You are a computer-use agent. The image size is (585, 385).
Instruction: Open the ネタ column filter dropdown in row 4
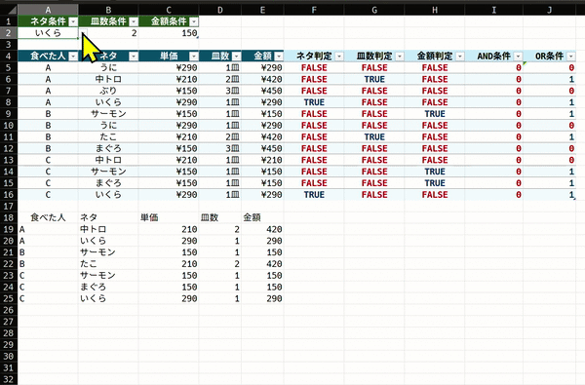[x=134, y=57]
